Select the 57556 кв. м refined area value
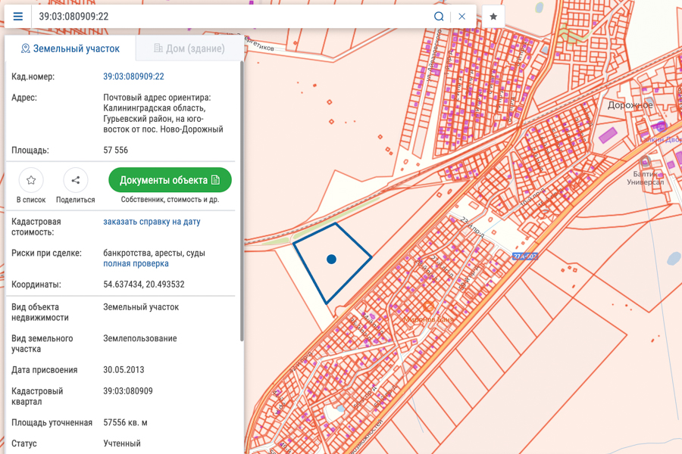 pos(125,423)
